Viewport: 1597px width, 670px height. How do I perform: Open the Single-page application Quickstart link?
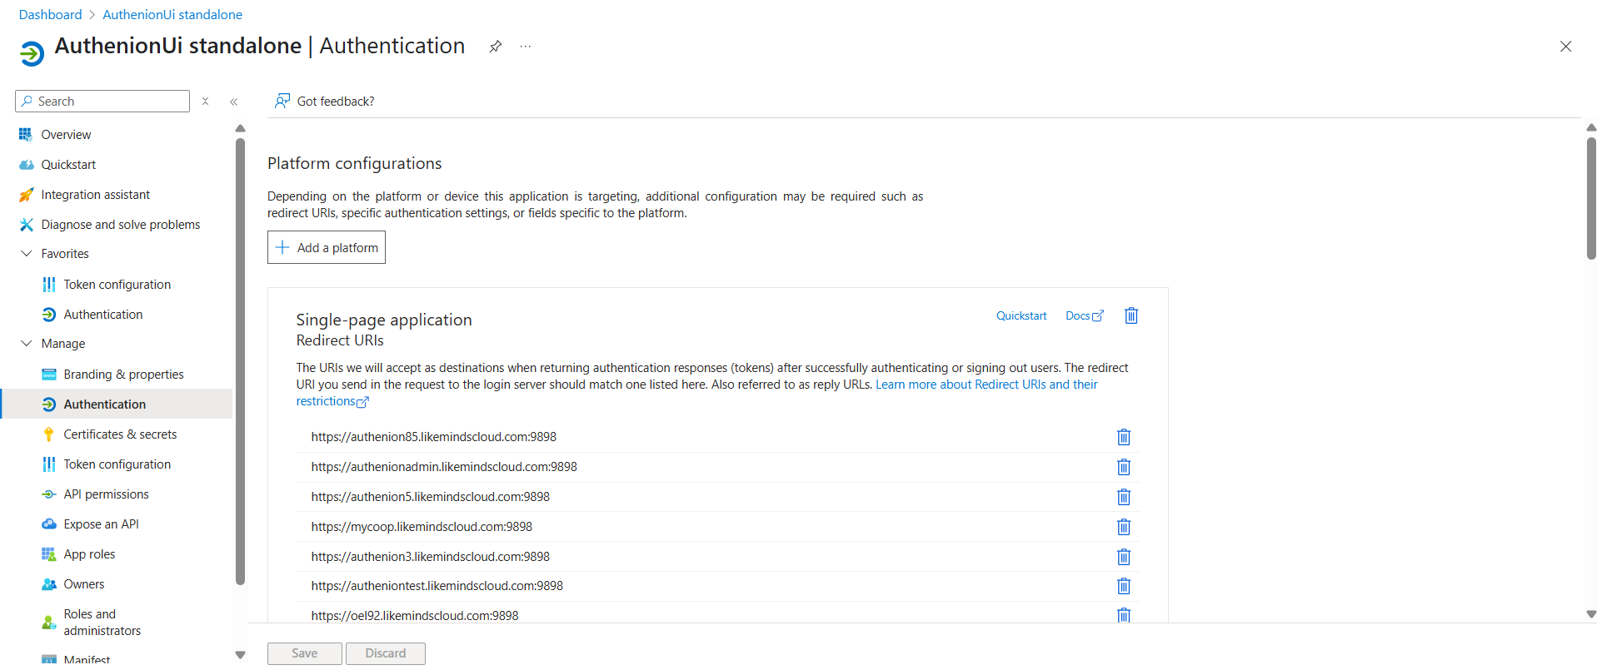click(x=1021, y=316)
